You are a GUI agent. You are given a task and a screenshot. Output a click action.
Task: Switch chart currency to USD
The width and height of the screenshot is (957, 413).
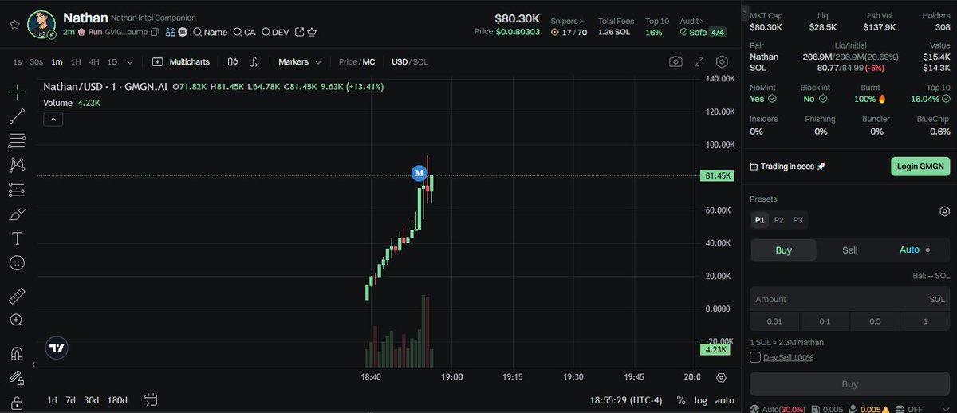[x=400, y=61]
